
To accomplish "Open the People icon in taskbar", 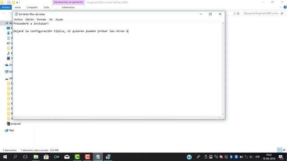I will 198,157.
